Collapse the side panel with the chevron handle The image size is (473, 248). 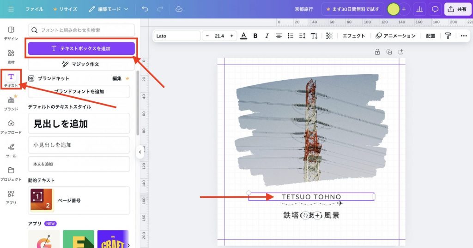pos(140,152)
